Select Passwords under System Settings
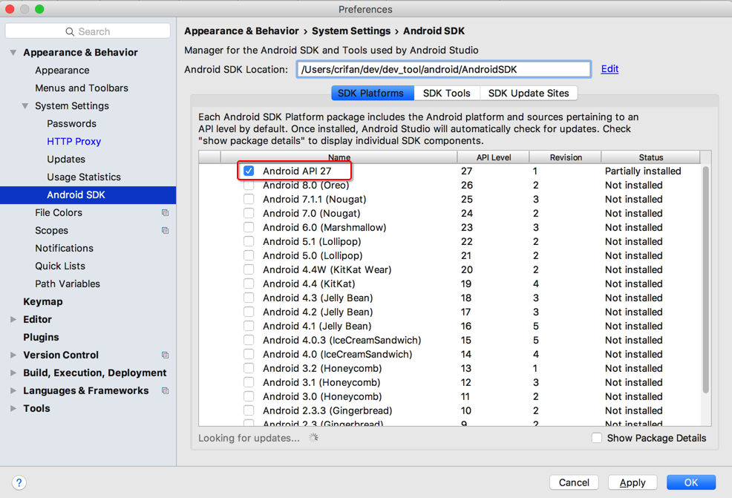Screen dimensions: 732x498 click(x=71, y=124)
